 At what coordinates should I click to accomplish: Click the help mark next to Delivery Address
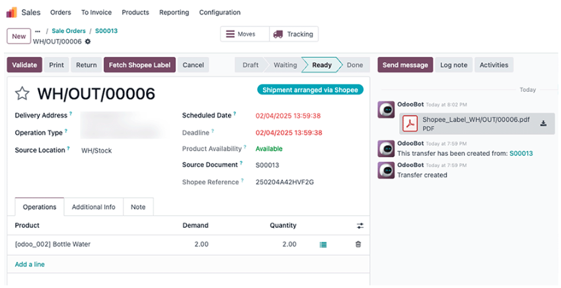[71, 114]
